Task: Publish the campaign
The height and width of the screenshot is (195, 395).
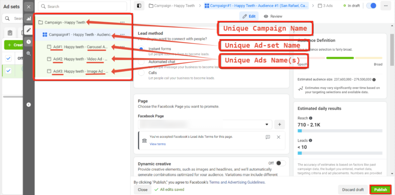Action: 381,190
